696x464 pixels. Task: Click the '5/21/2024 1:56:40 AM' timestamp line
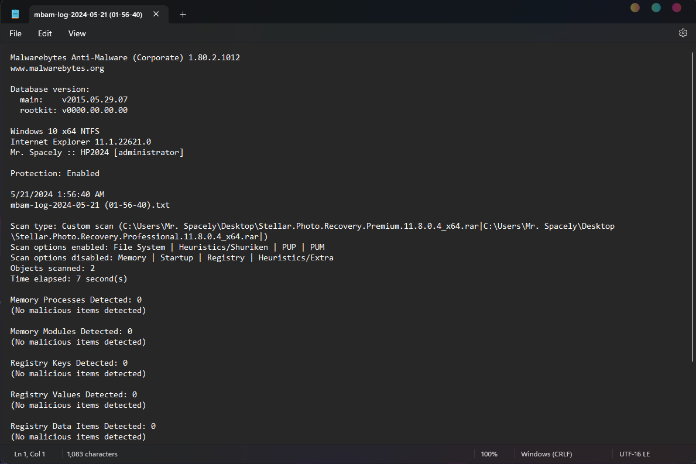click(x=57, y=195)
